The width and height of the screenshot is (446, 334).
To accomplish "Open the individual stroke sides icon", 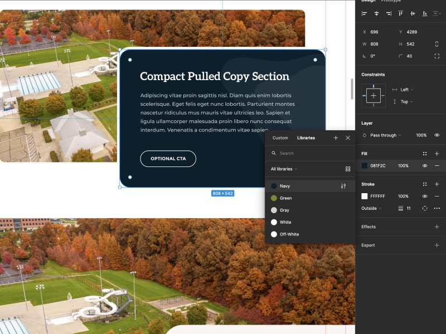I will (x=425, y=208).
